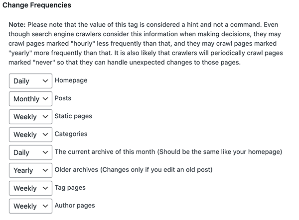Open the current month archive frequency dropdown
Image resolution: width=299 pixels, height=220 pixels.
[30, 152]
